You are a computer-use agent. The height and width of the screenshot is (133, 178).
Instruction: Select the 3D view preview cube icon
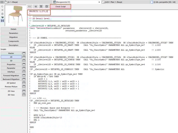point(2,17)
